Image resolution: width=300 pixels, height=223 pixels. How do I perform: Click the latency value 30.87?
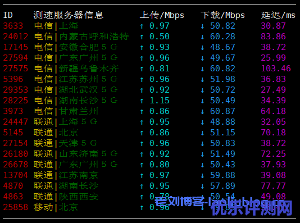274,26
